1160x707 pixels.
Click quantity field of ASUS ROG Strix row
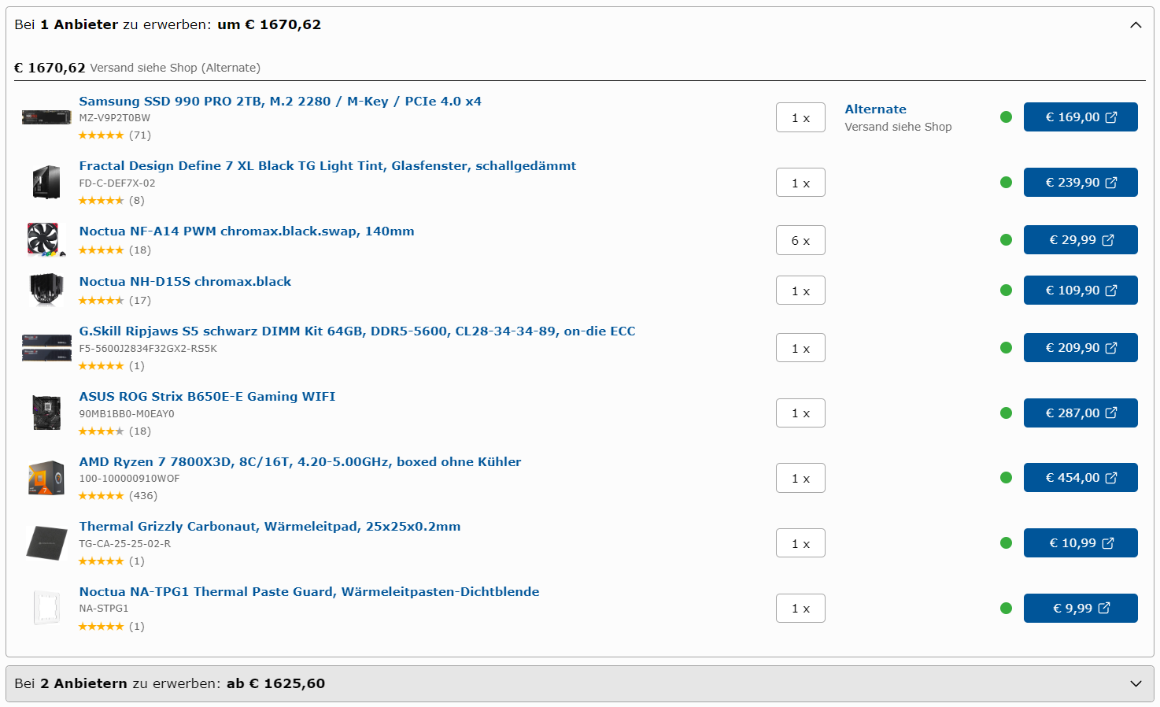point(800,413)
